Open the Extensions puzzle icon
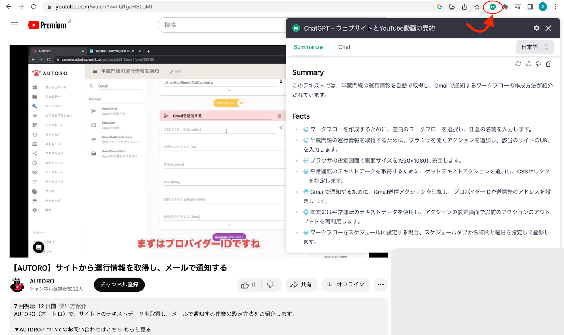Screen dimensions: 564x335 pyautogui.click(x=505, y=7)
